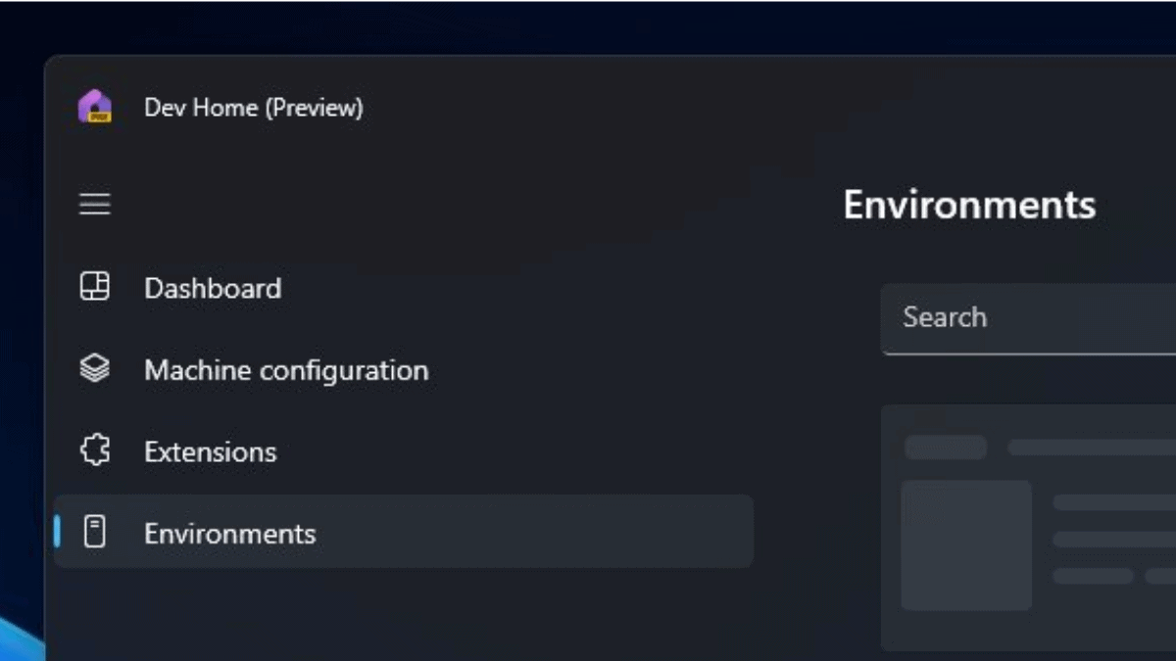Open the Dashboard page
This screenshot has width=1176, height=661.
point(213,287)
